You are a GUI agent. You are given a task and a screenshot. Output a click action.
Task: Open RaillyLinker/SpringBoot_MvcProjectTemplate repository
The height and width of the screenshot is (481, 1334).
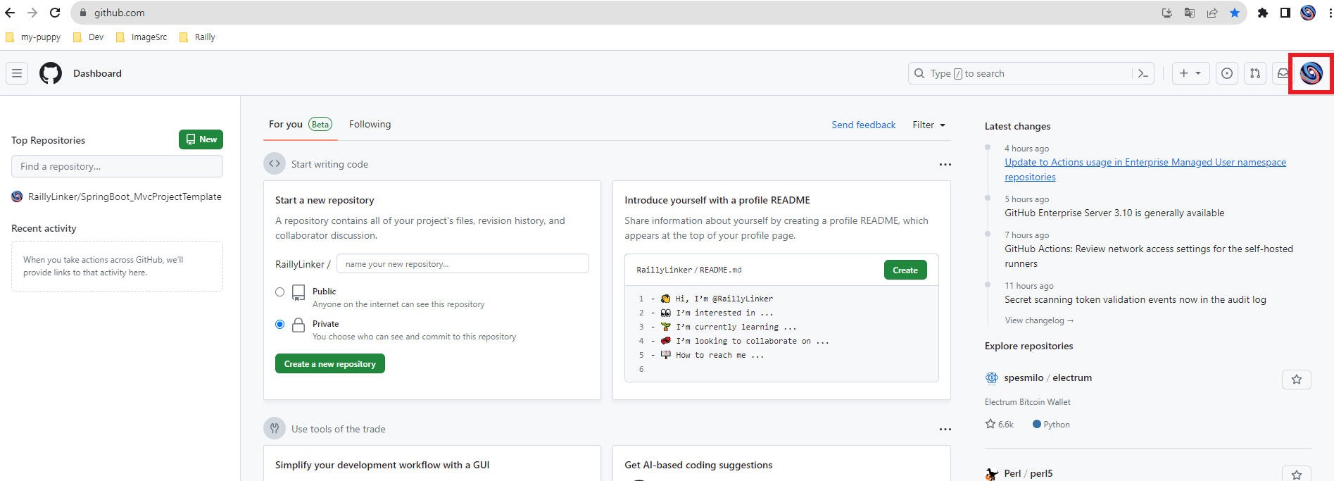point(125,196)
